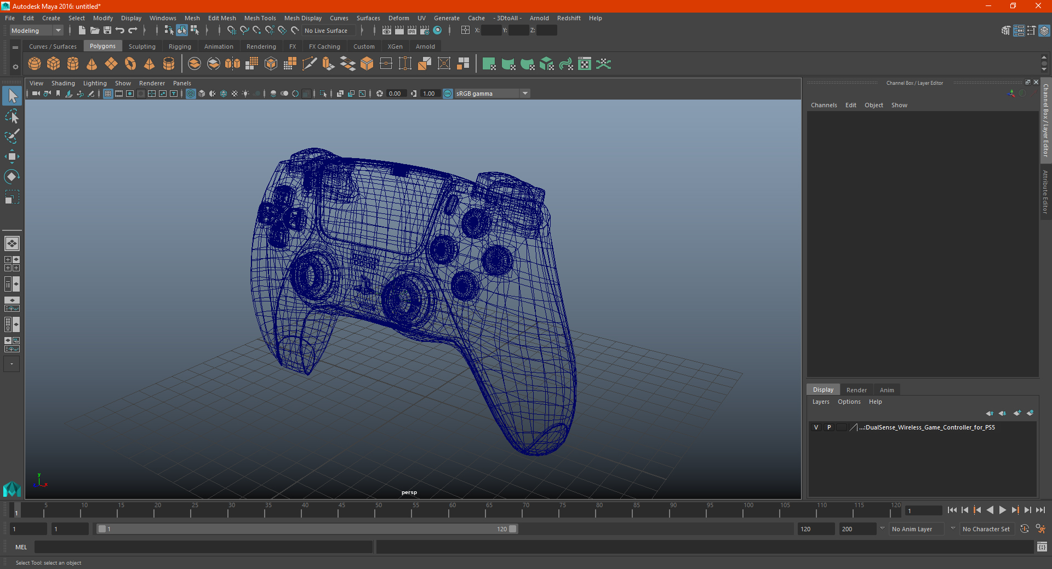Toggle Auto Keyframe button

[x=1025, y=529]
